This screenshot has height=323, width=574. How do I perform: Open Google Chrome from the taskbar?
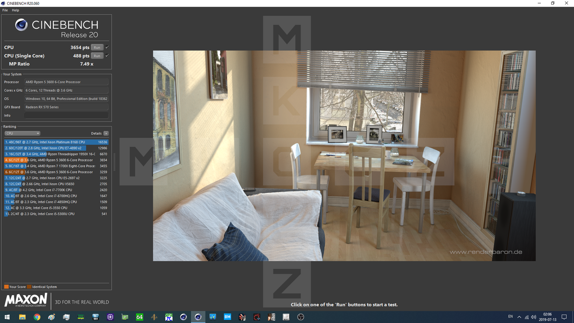[x=37, y=317]
